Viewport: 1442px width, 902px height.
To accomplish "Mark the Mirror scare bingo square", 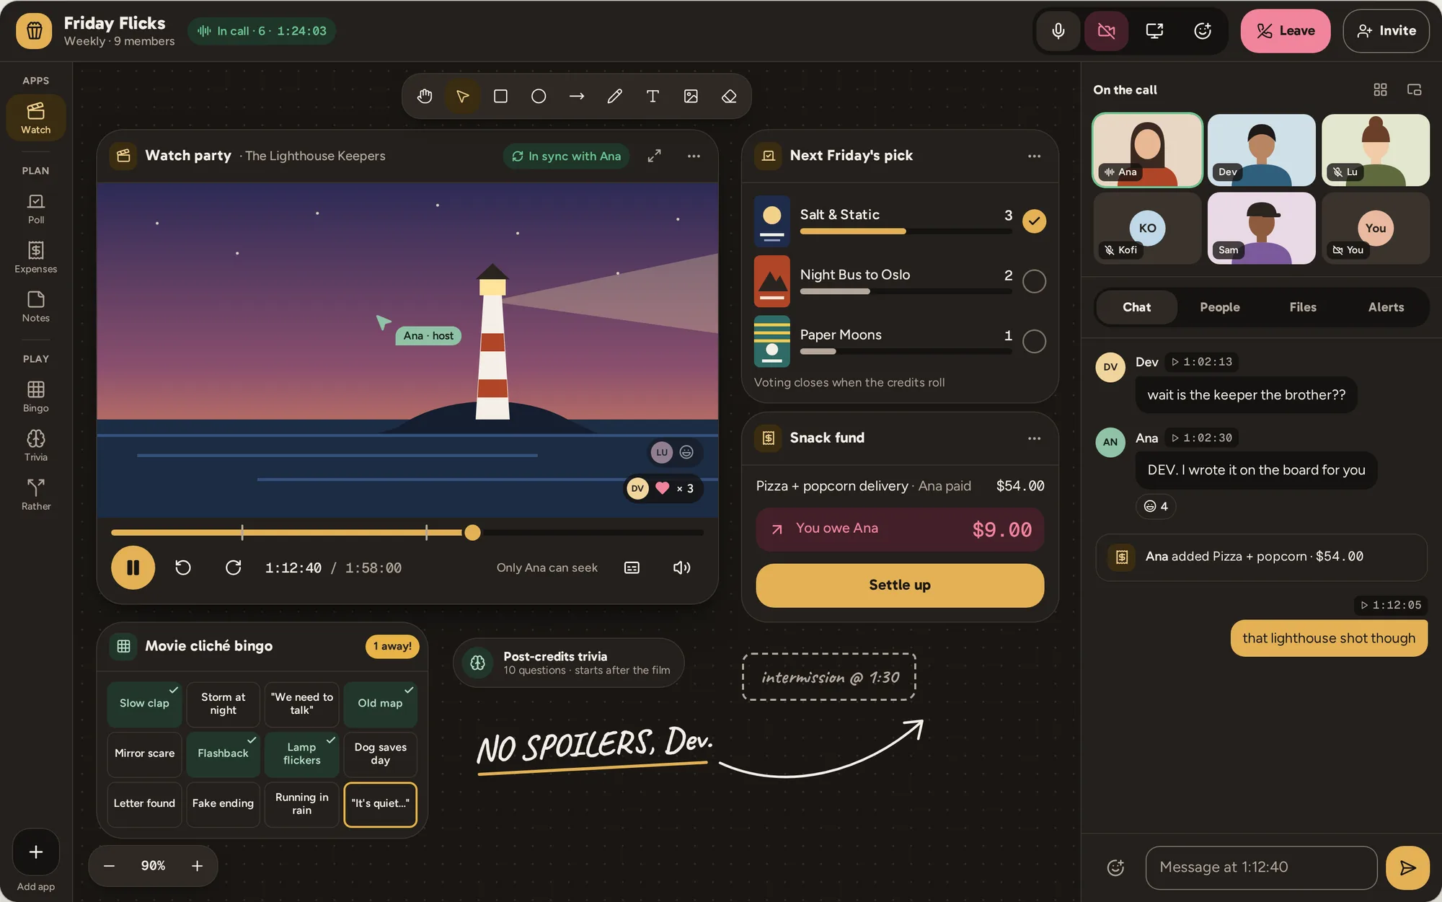I will click(144, 753).
